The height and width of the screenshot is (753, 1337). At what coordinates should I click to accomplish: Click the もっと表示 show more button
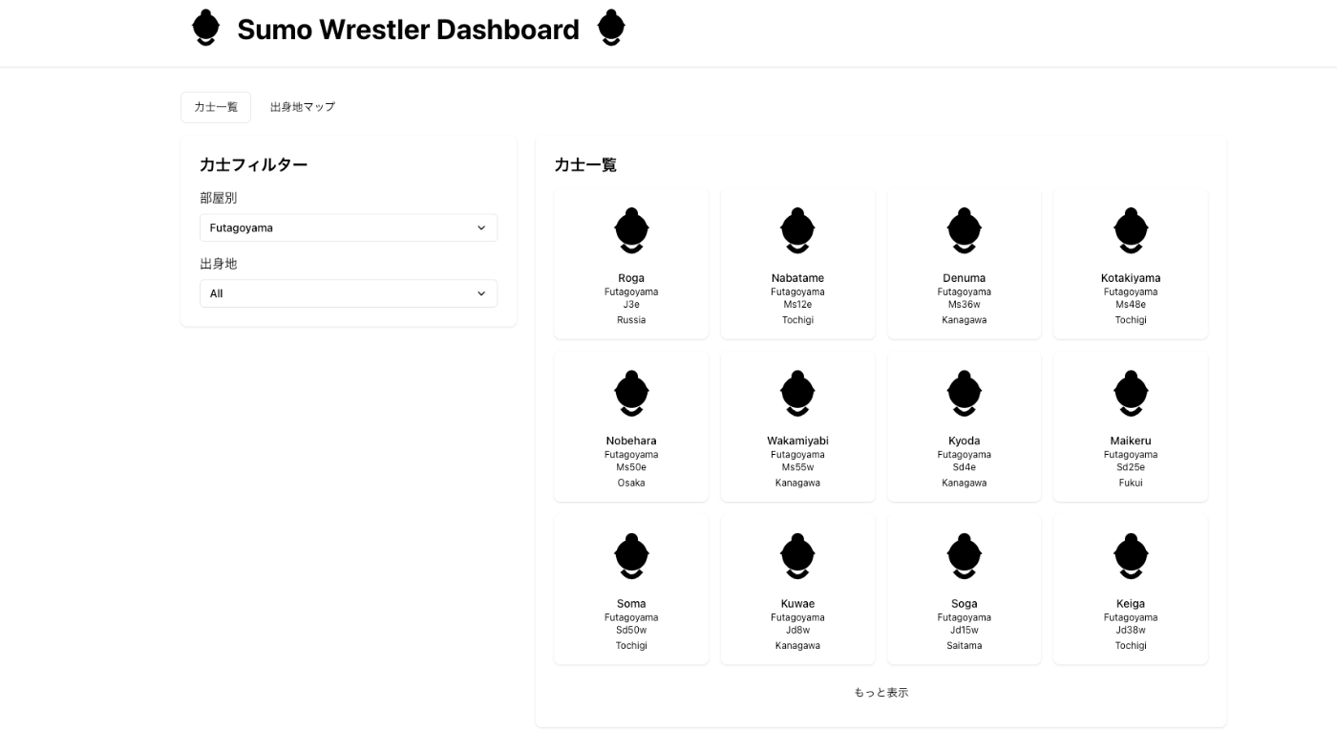(881, 692)
